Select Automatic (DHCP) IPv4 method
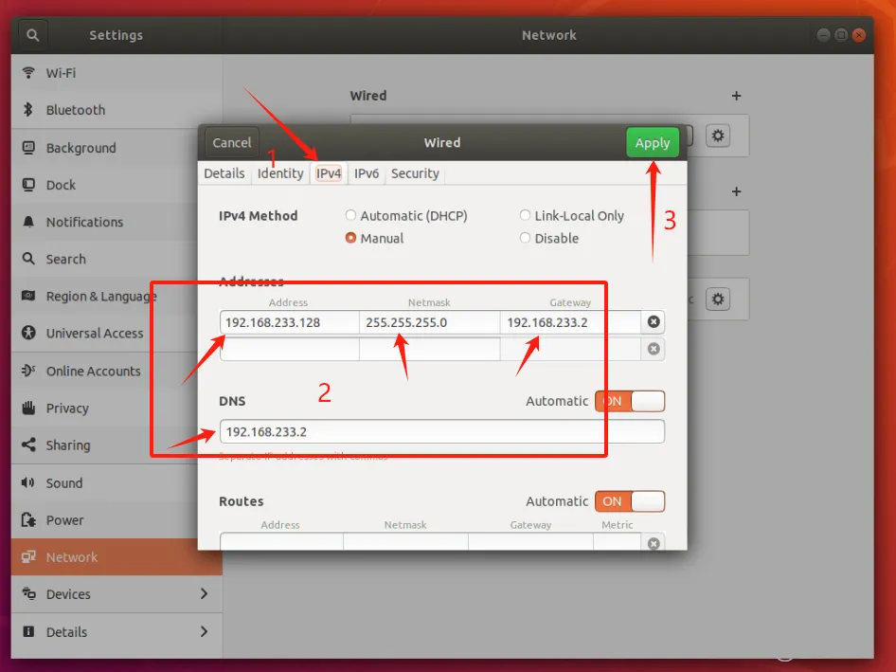This screenshot has height=672, width=896. [406, 215]
